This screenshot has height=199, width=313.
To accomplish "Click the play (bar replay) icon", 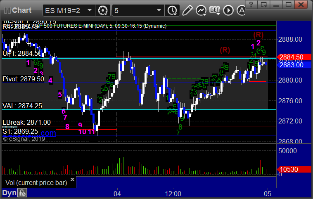I will (x=228, y=10).
